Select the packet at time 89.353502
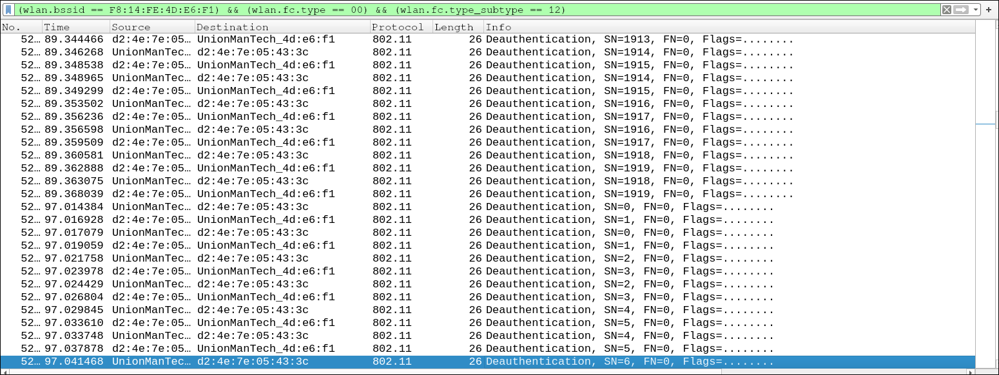The image size is (999, 375). click(x=488, y=104)
